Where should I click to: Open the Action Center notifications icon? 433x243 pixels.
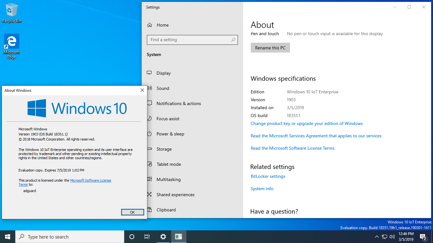click(x=423, y=237)
